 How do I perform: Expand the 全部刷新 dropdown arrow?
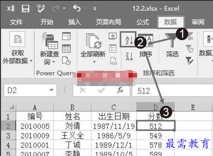(94, 62)
